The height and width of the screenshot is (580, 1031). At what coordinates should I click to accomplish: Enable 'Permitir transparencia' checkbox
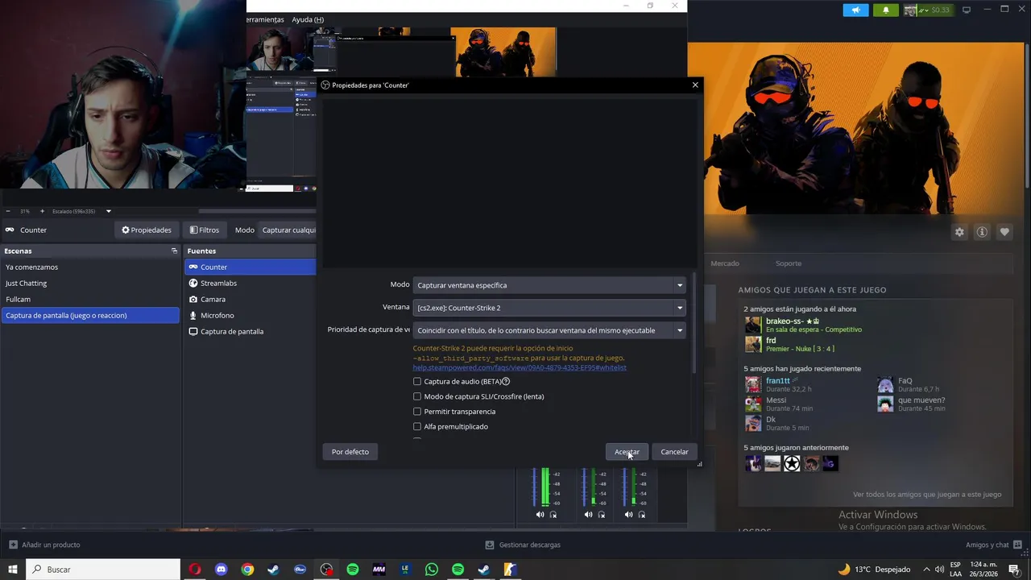(417, 412)
